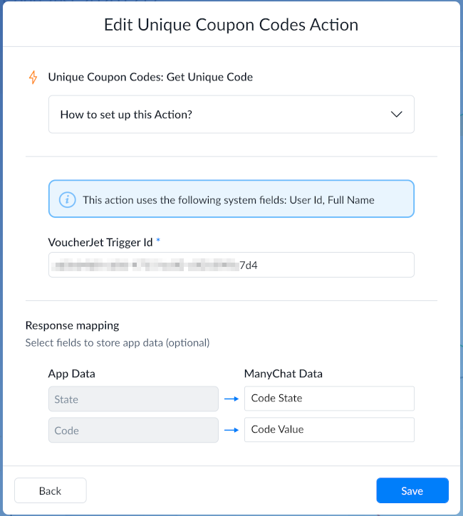Image resolution: width=463 pixels, height=516 pixels.
Task: Click the blue required asterisk marker
Action: click(158, 241)
